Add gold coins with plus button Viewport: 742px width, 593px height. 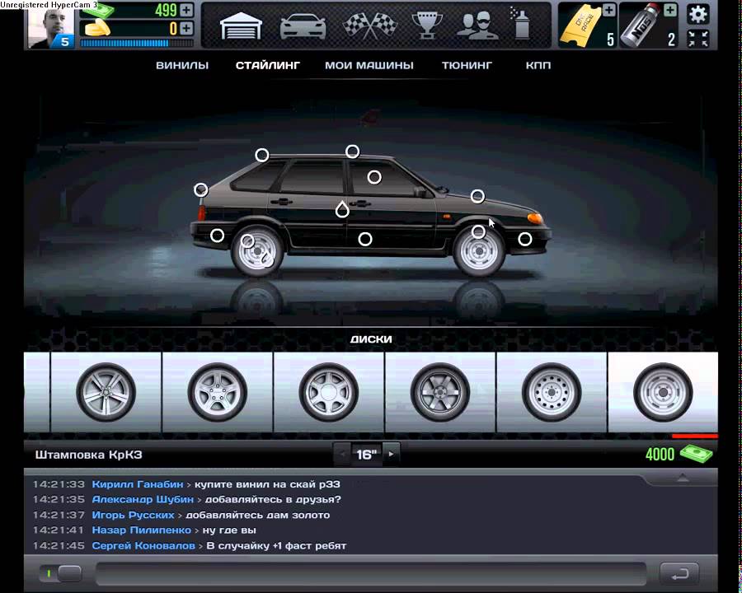[186, 28]
